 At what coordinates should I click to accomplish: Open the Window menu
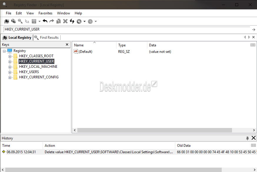pos(64,13)
